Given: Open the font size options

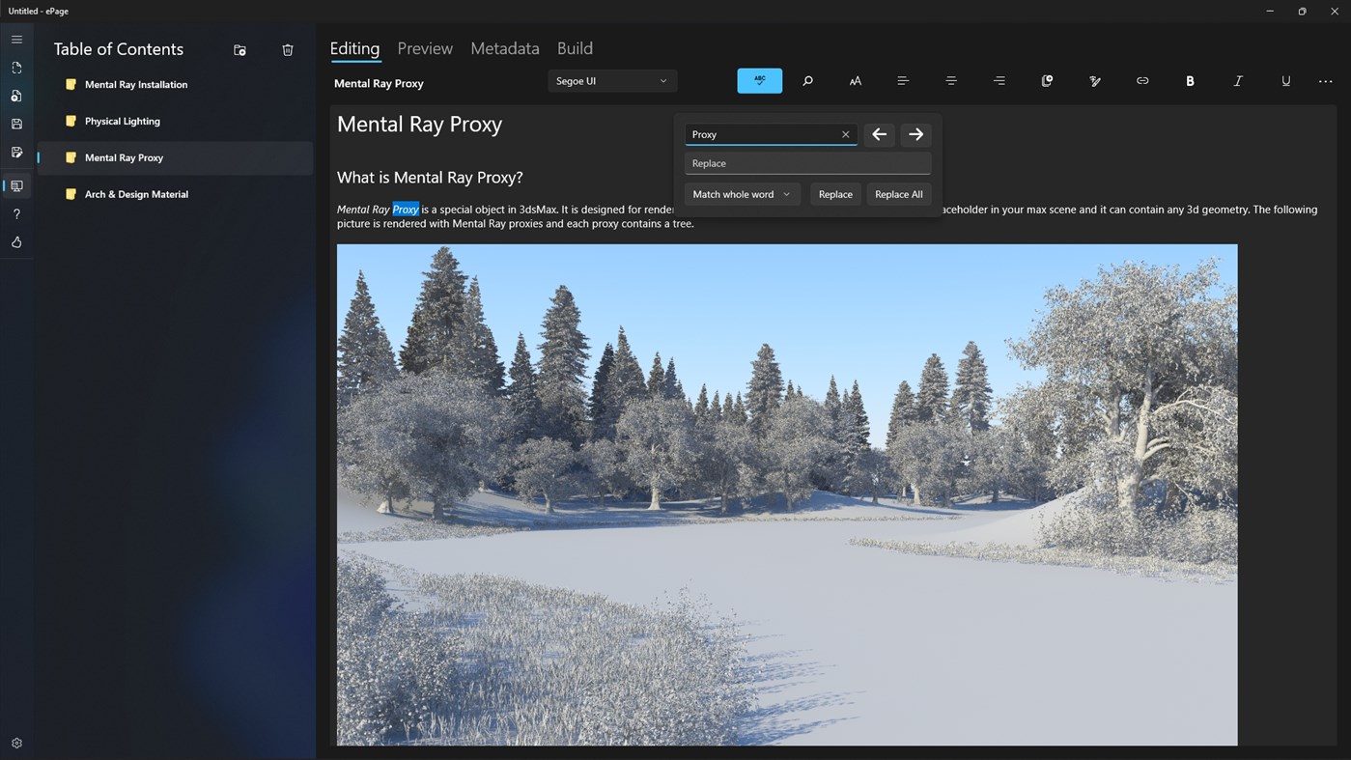Looking at the screenshot, I should (855, 81).
